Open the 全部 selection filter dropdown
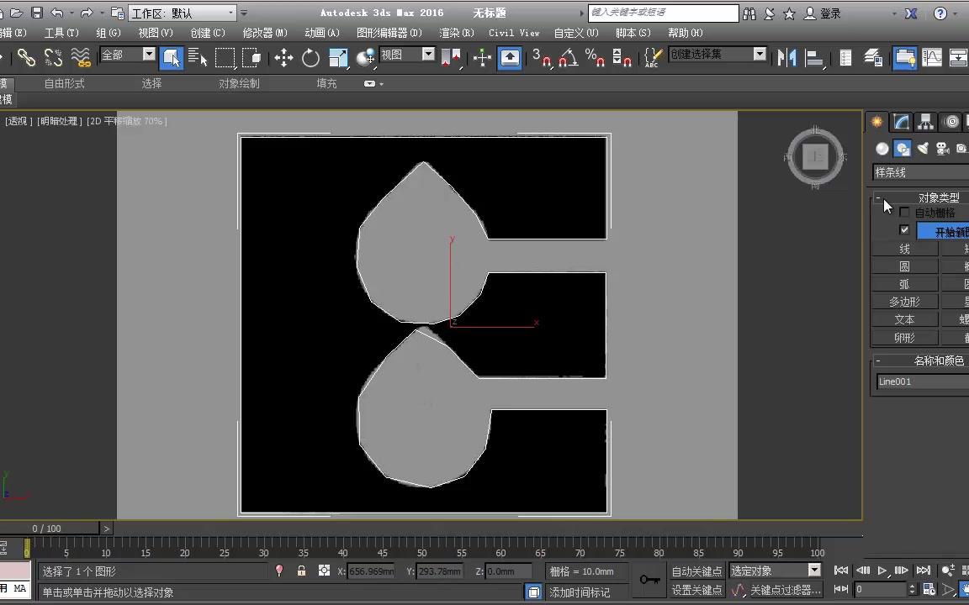The image size is (969, 605). [148, 55]
